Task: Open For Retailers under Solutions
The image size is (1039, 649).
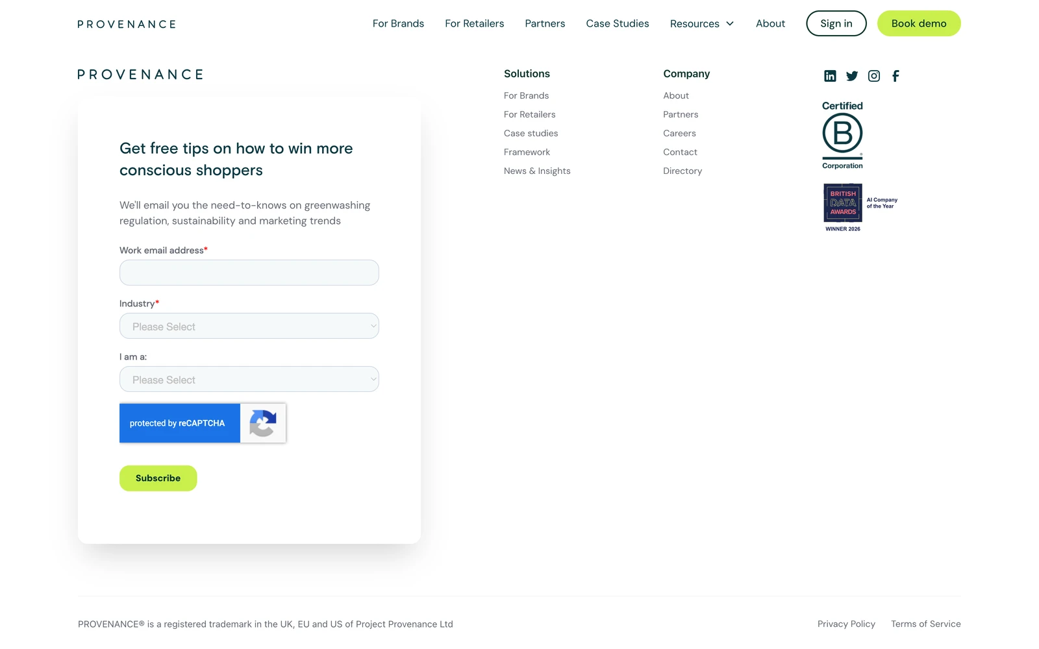Action: 530,114
